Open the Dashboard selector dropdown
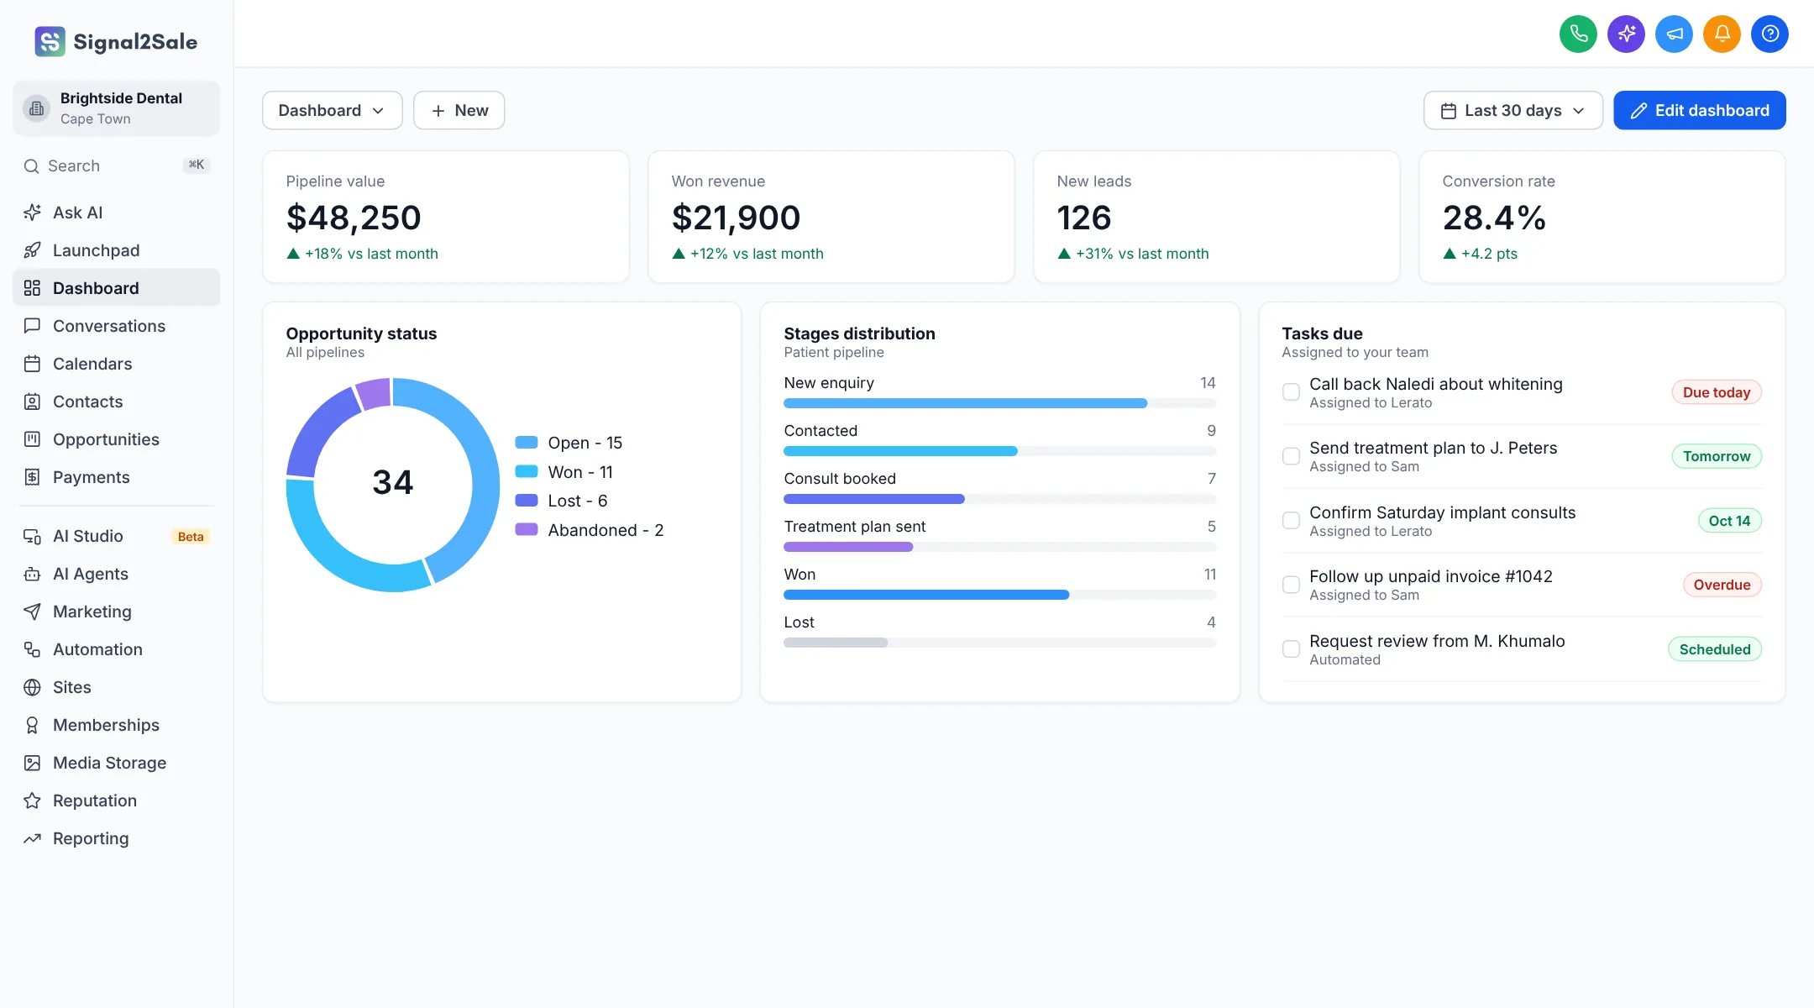This screenshot has height=1008, width=1814. (x=332, y=110)
